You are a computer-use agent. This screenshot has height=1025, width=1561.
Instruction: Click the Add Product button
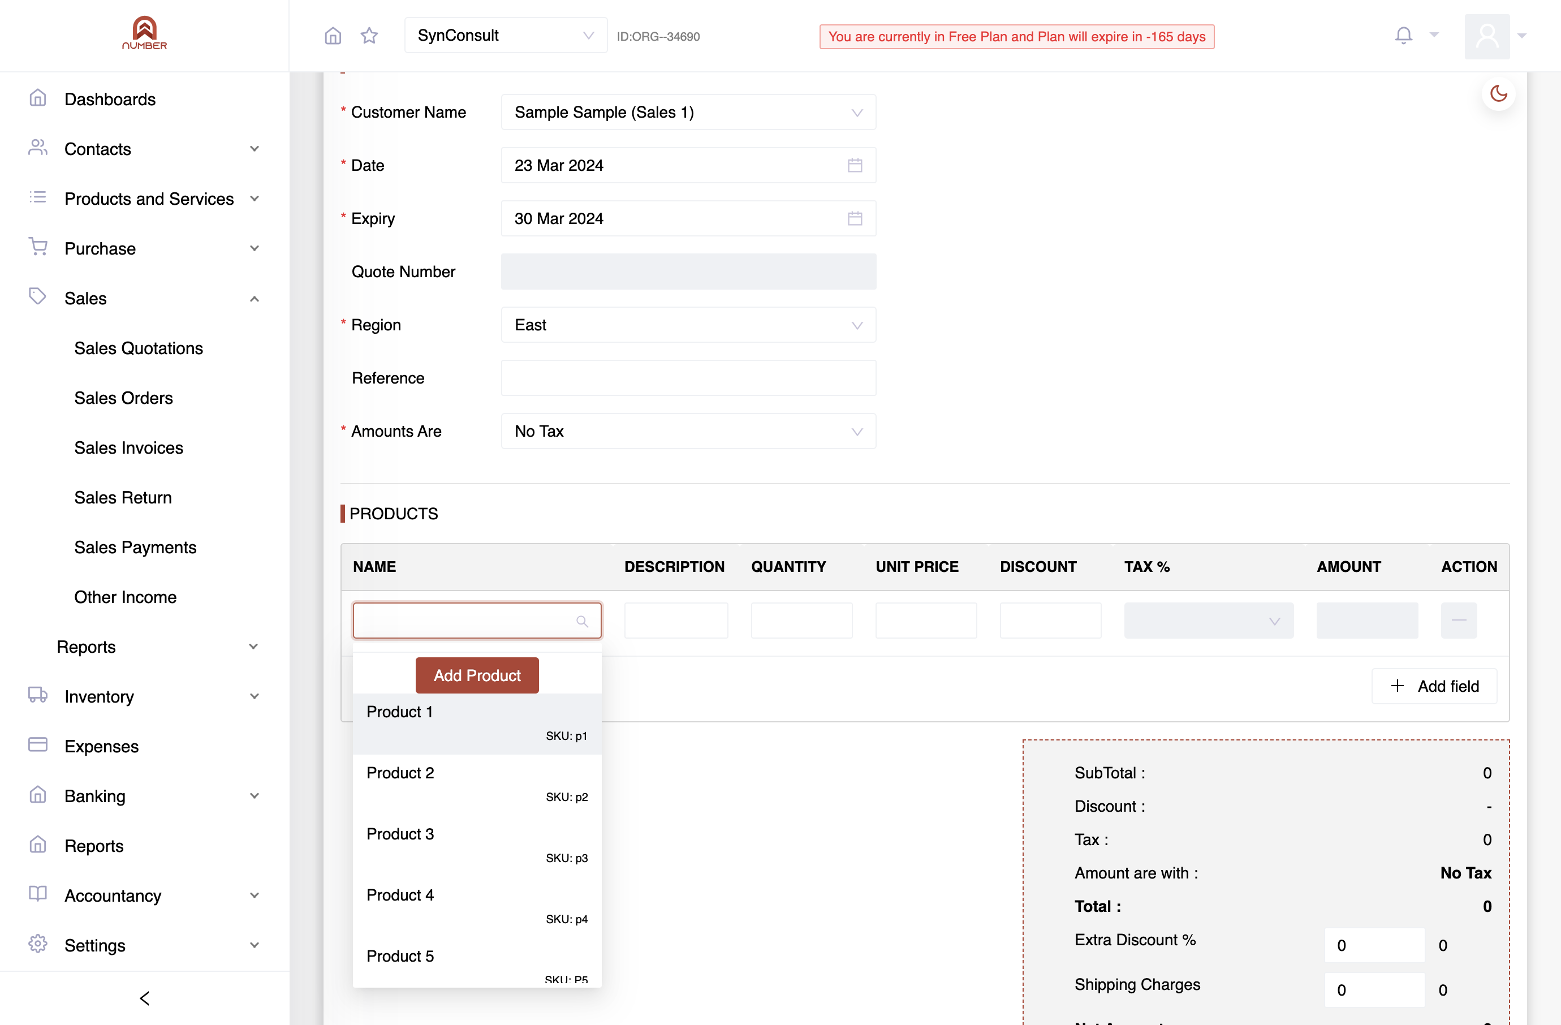coord(477,675)
